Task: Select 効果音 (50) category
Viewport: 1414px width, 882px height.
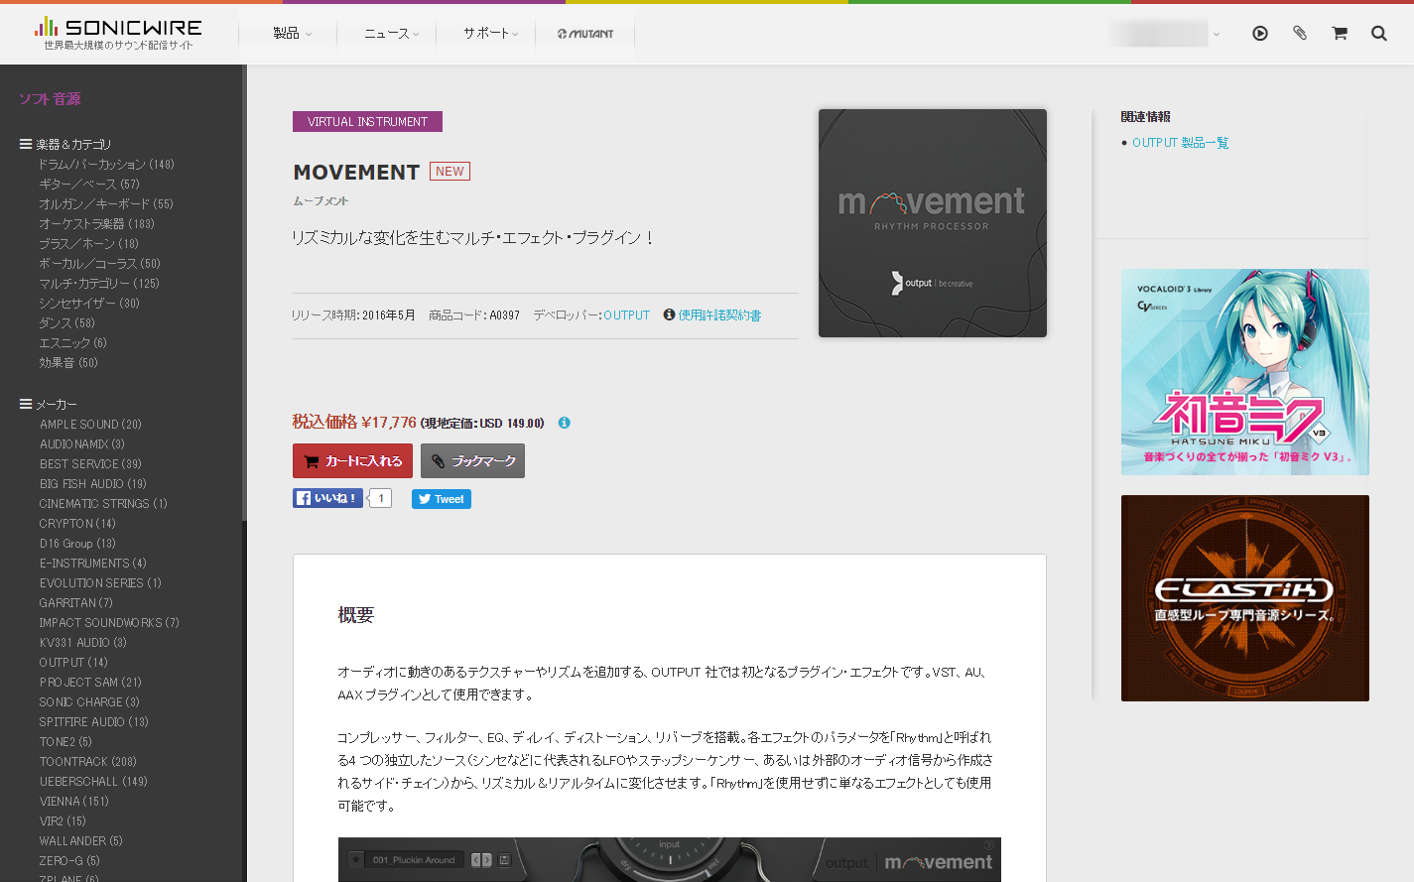Action: (x=68, y=363)
